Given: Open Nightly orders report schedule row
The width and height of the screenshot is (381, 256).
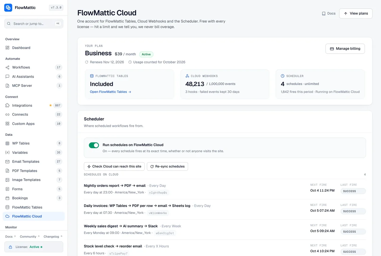Looking at the screenshot, I should 225,189.
